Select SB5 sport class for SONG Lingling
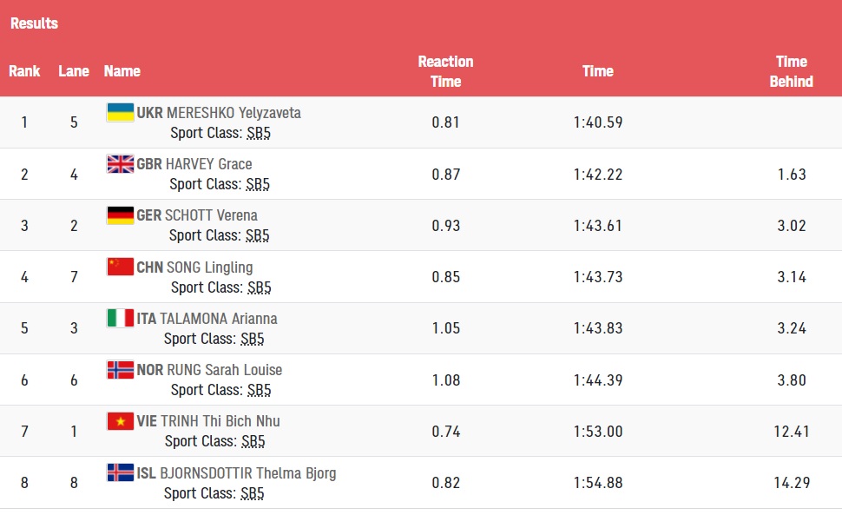Image resolution: width=842 pixels, height=515 pixels. [260, 287]
